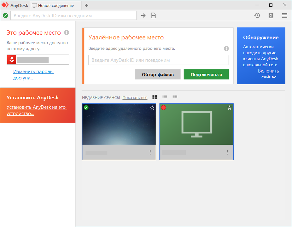Click the 'Обзор файлов' button

158,74
